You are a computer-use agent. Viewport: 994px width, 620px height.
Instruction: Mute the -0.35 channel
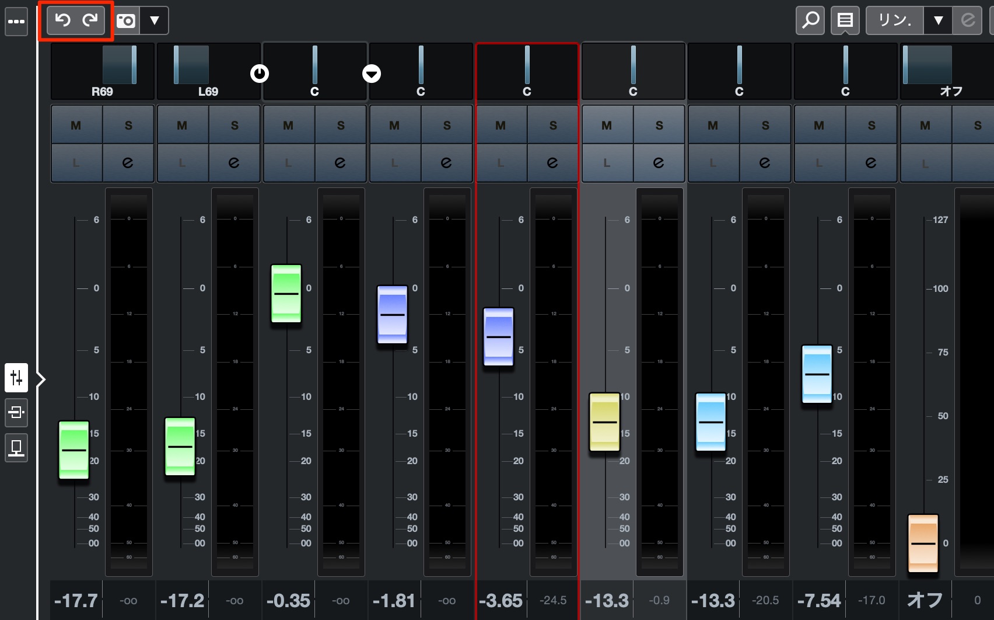(x=289, y=125)
